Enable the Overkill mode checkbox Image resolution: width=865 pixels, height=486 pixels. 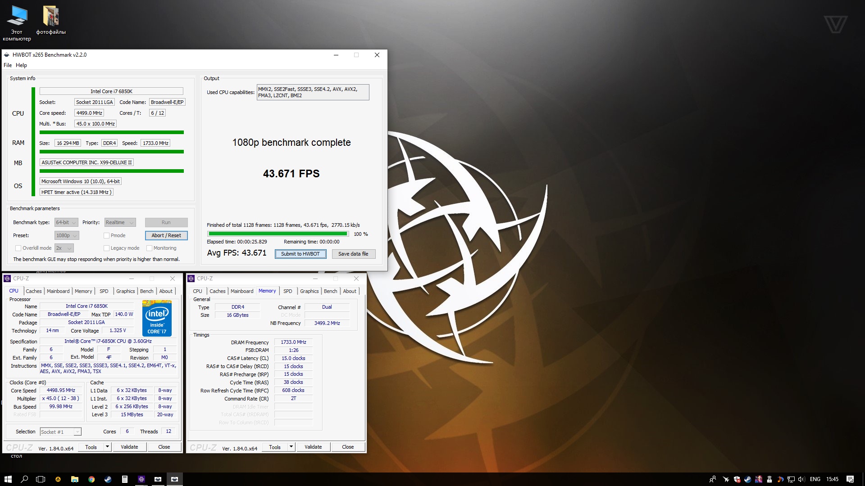point(18,248)
